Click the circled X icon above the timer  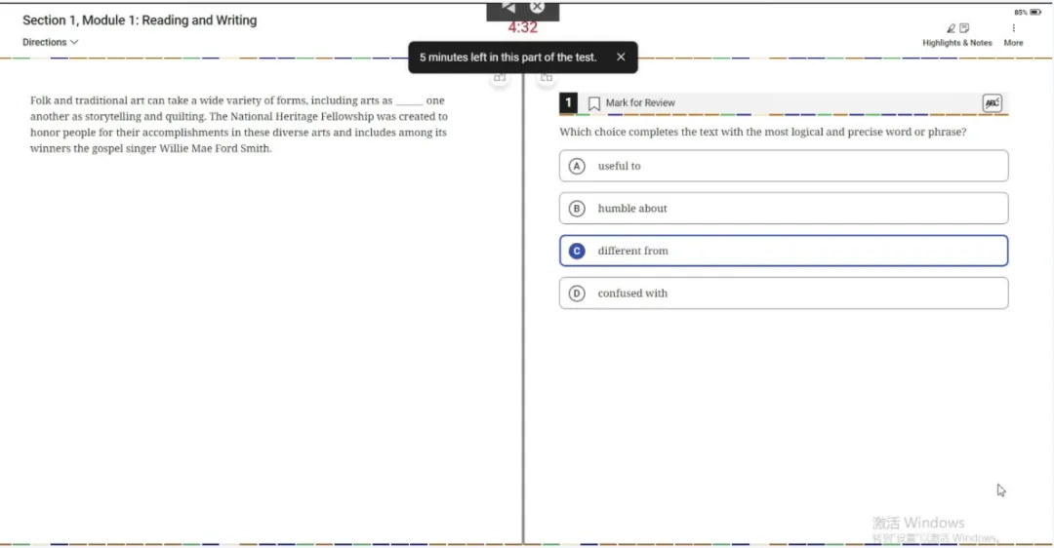537,7
